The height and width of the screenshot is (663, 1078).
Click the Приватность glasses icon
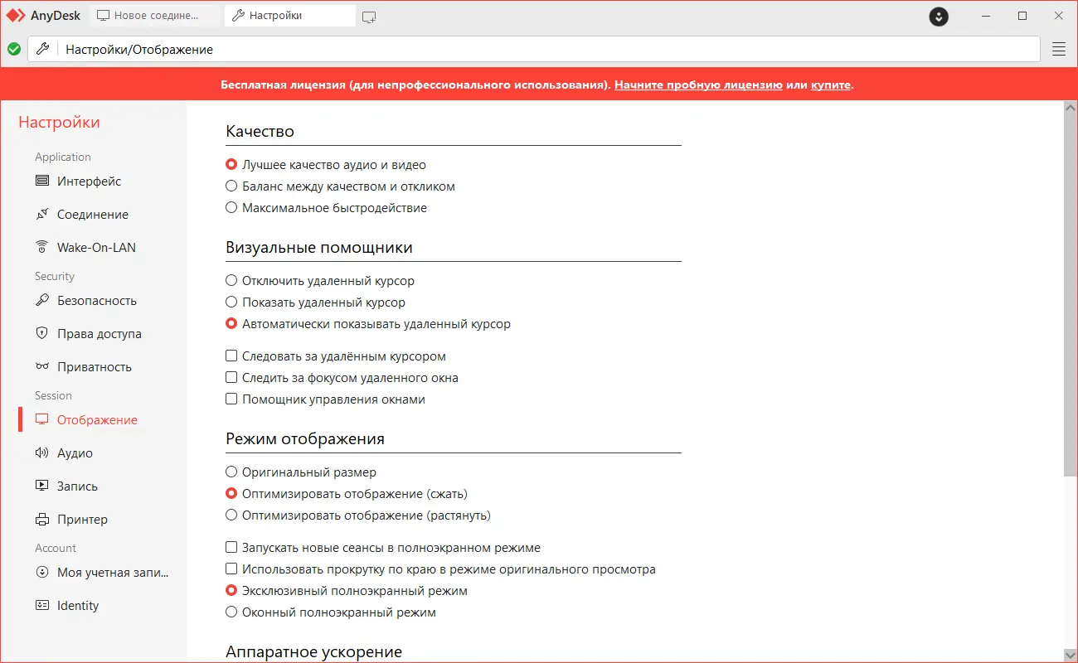(x=42, y=366)
